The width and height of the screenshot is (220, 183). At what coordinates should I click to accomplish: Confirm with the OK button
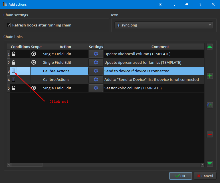[x=180, y=176]
